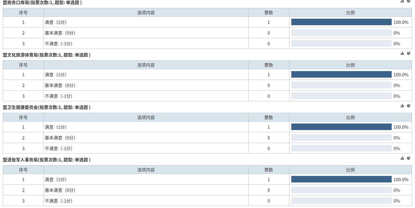Show bar chart for 盟商务口岸局
Viewport: 415px width, 208px height.
point(402,1)
